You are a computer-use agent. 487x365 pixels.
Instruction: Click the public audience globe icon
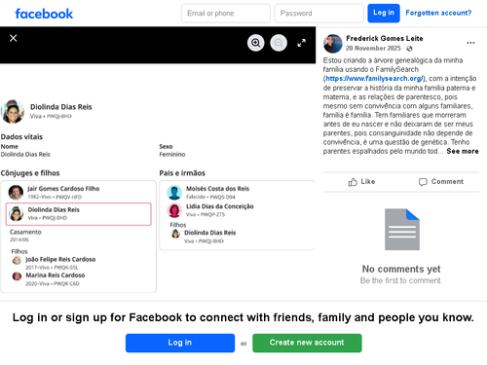coord(409,49)
